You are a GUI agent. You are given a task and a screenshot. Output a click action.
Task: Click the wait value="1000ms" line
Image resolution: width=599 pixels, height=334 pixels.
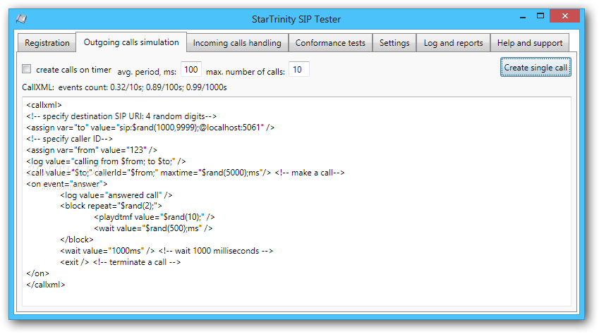[x=167, y=251]
